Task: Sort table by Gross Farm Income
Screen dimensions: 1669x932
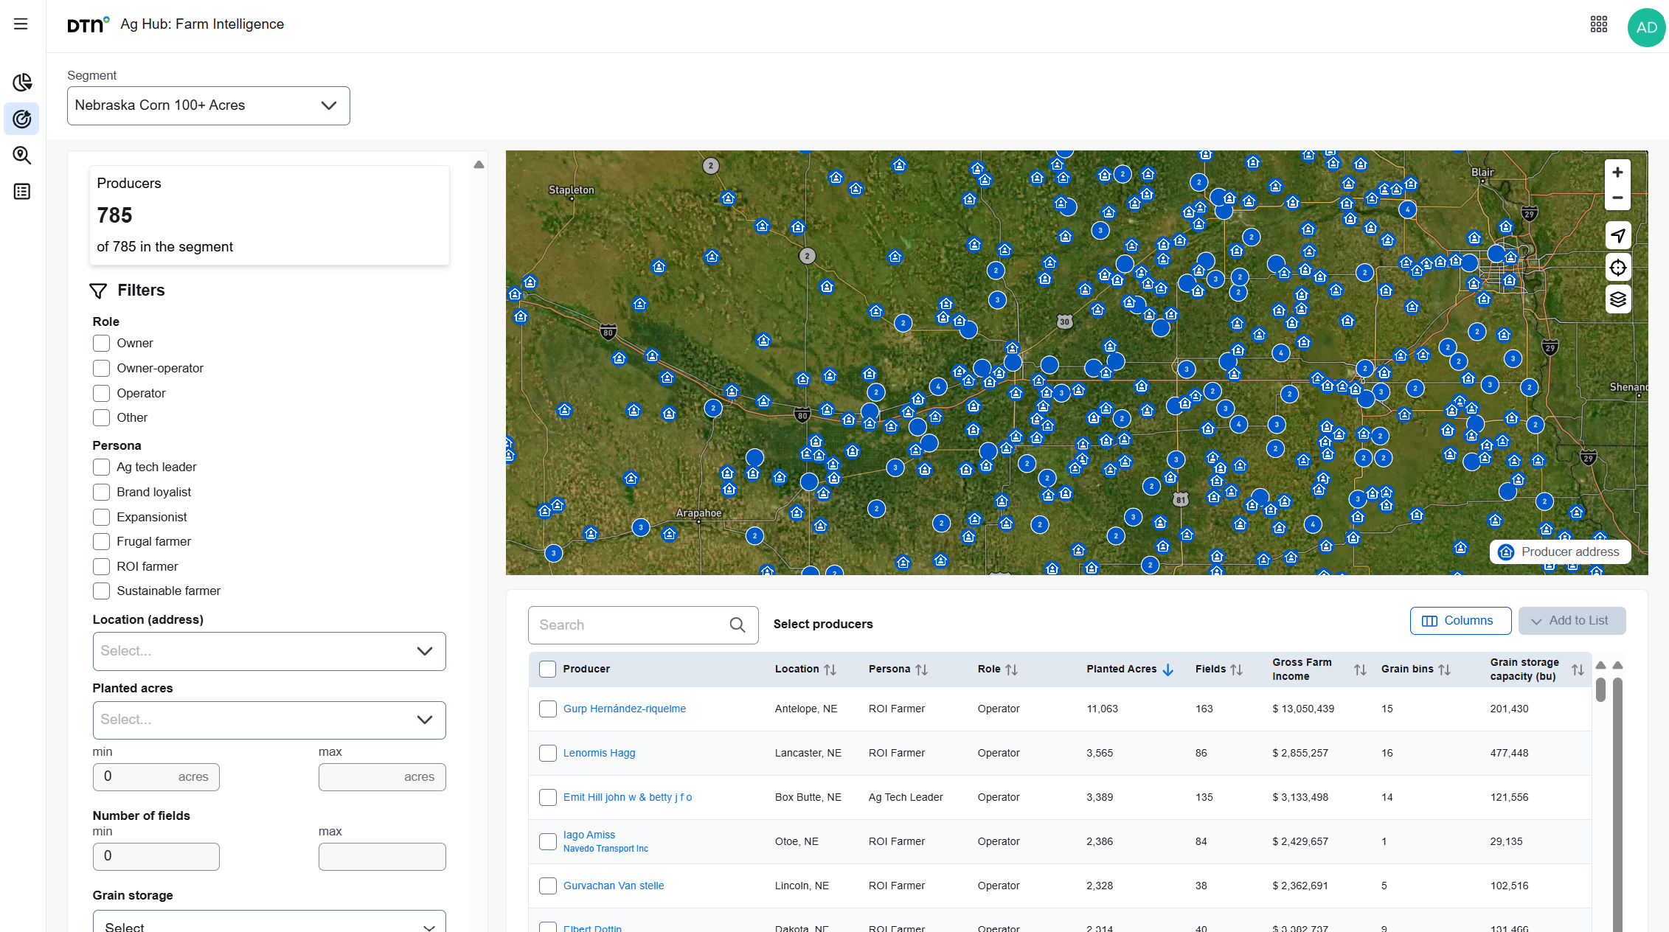Action: pos(1359,670)
